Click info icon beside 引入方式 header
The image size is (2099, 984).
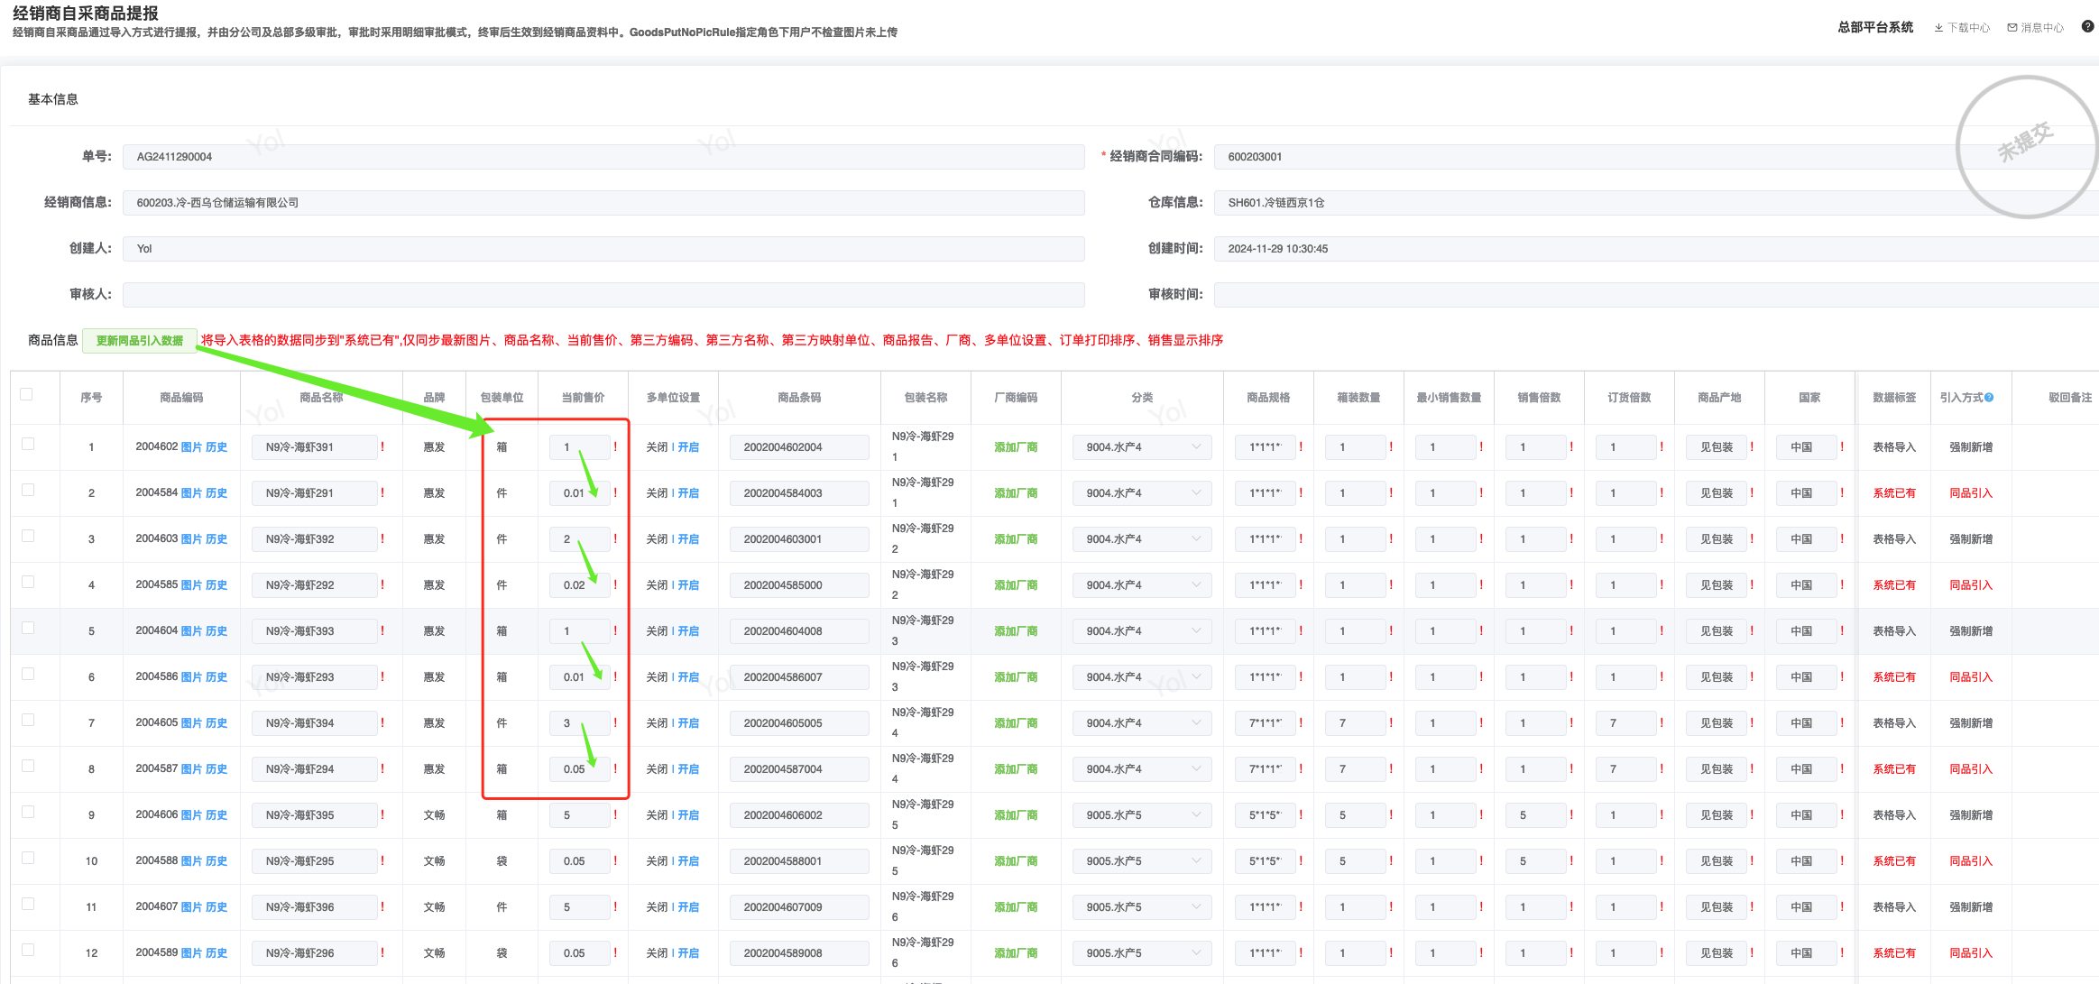1989,398
